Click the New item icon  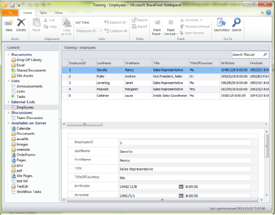[x=9, y=23]
